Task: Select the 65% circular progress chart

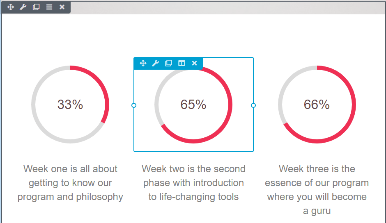Action: coord(193,105)
